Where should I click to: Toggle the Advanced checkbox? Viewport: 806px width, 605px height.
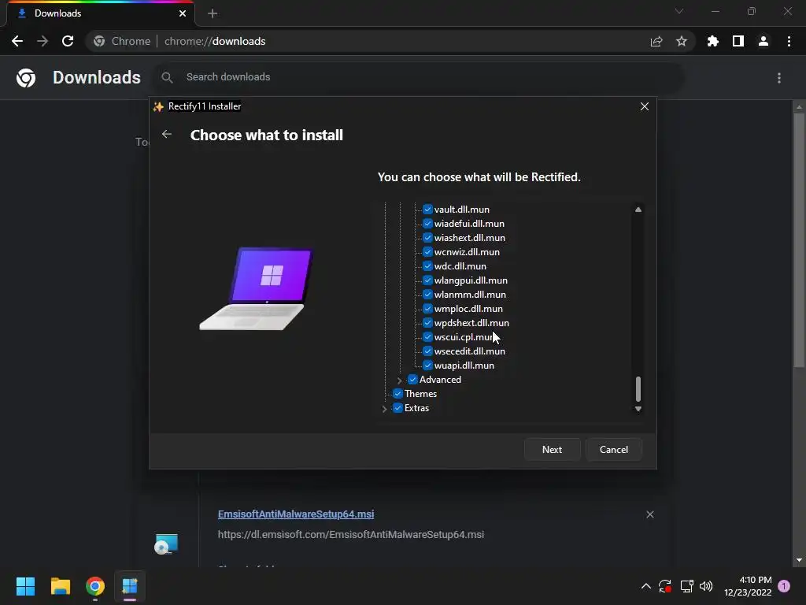coord(412,380)
